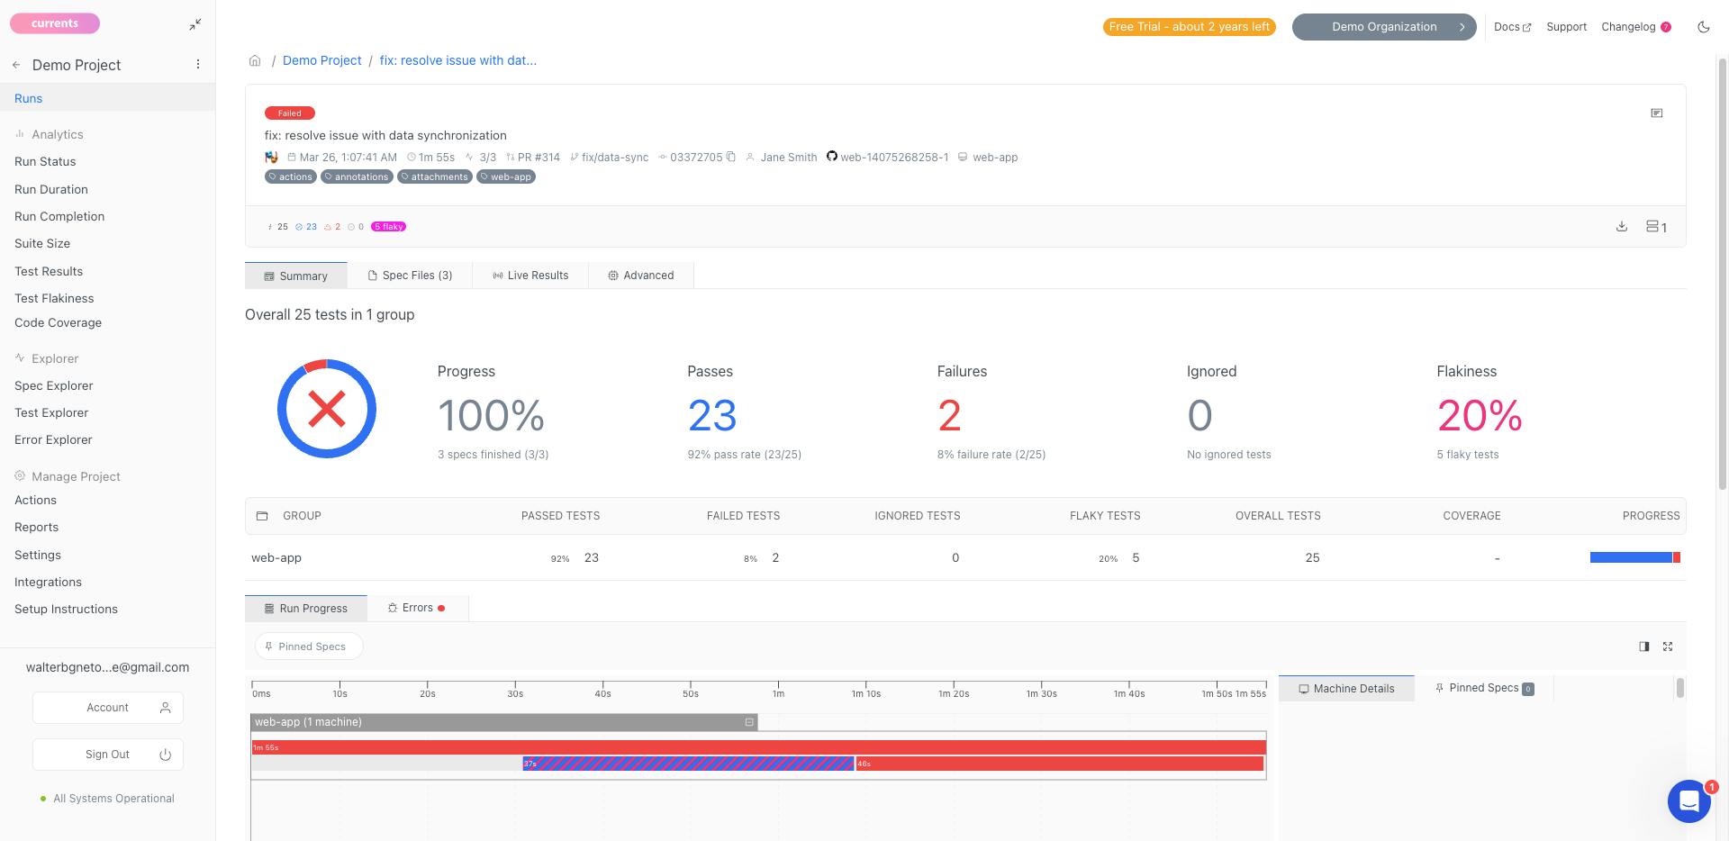Click the Sign Out button
This screenshot has width=1729, height=841.
(108, 755)
